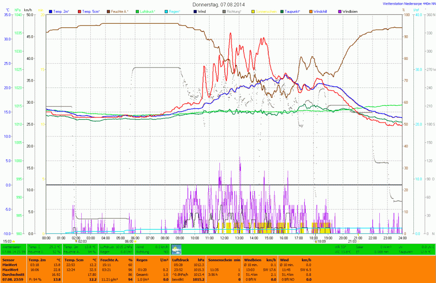Select the purple Windböen legend marker
Screen dimensions: 436x283
(340, 11)
